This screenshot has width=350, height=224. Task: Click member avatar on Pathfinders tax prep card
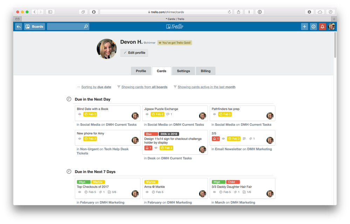point(270,116)
